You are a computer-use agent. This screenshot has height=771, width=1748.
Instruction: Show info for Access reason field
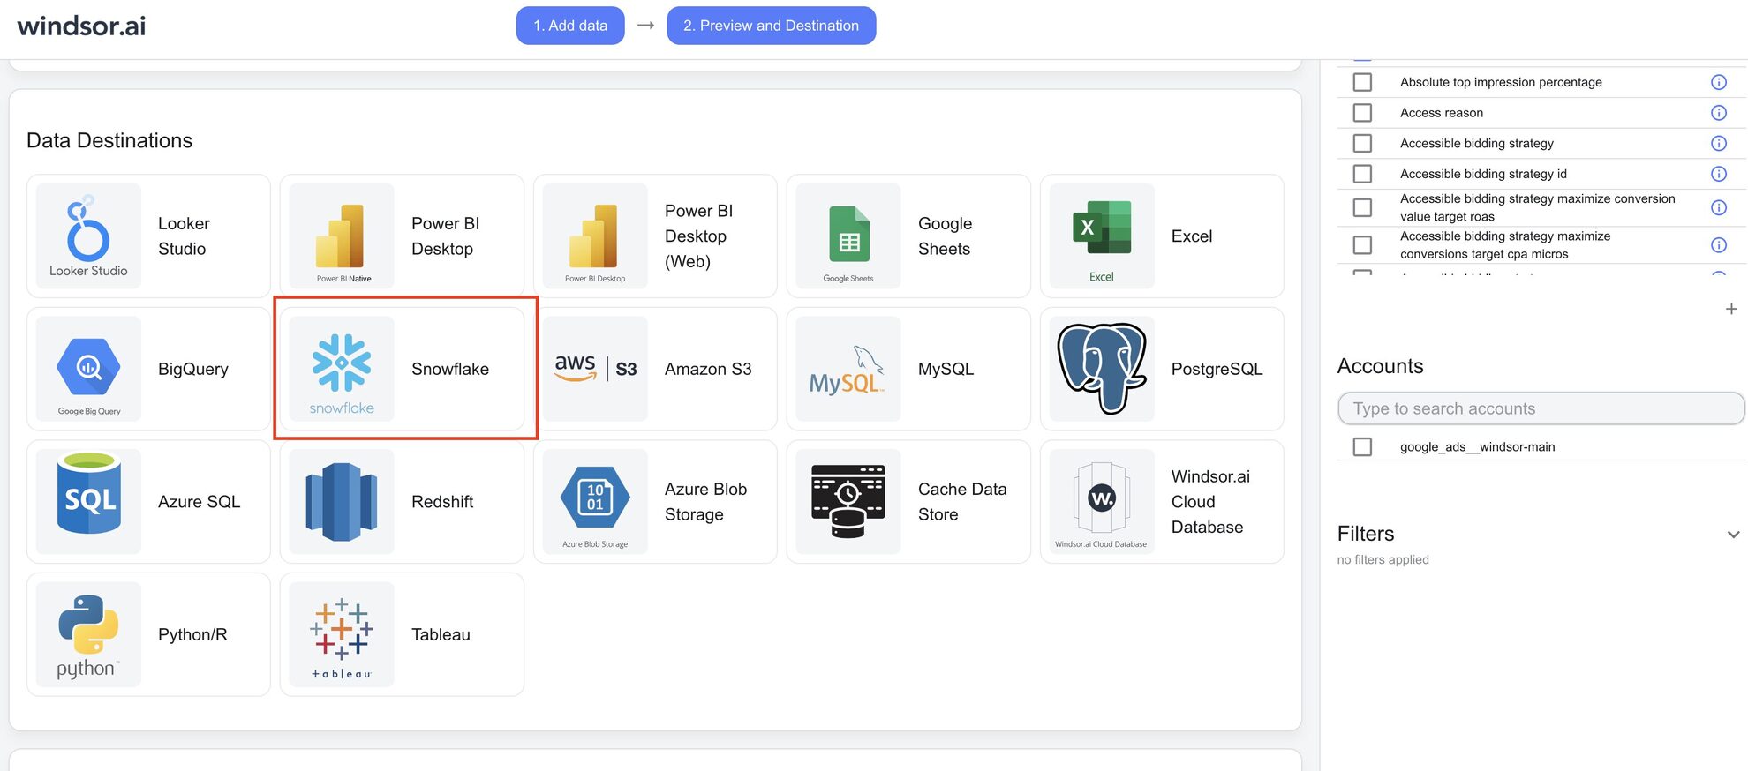coord(1718,113)
